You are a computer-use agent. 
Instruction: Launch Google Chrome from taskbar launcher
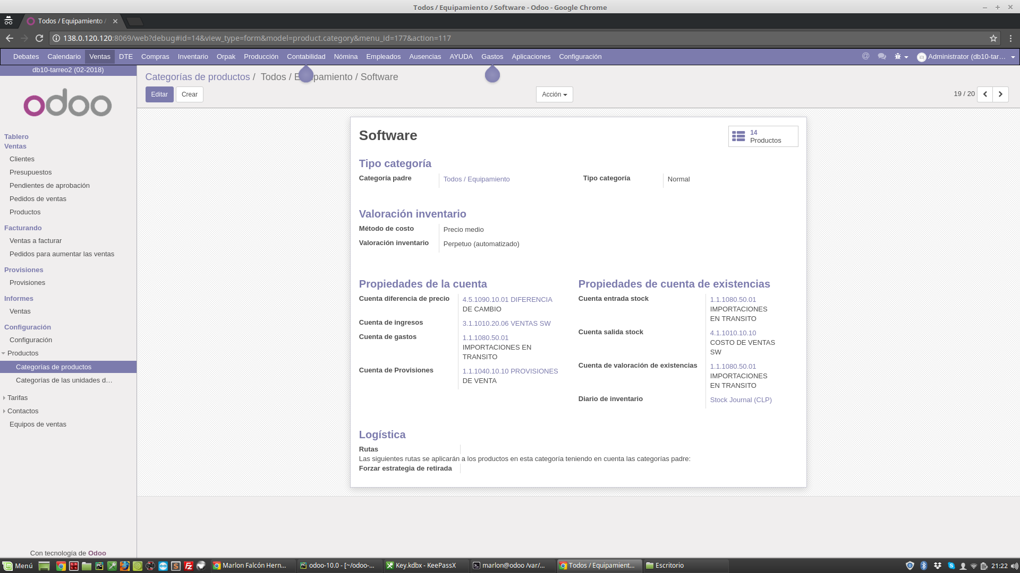pyautogui.click(x=61, y=566)
